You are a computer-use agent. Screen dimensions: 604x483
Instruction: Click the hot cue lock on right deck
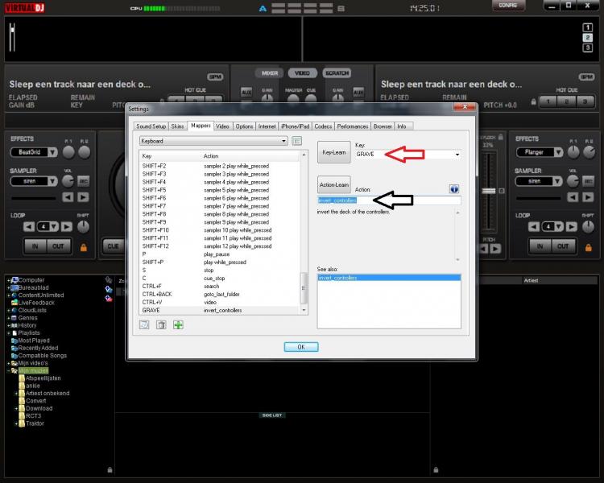coord(533,102)
